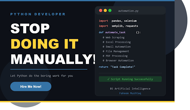This screenshot has height=110, width=190.
Task: Click the '# Email Automation' comment
Action: [x=117, y=47]
